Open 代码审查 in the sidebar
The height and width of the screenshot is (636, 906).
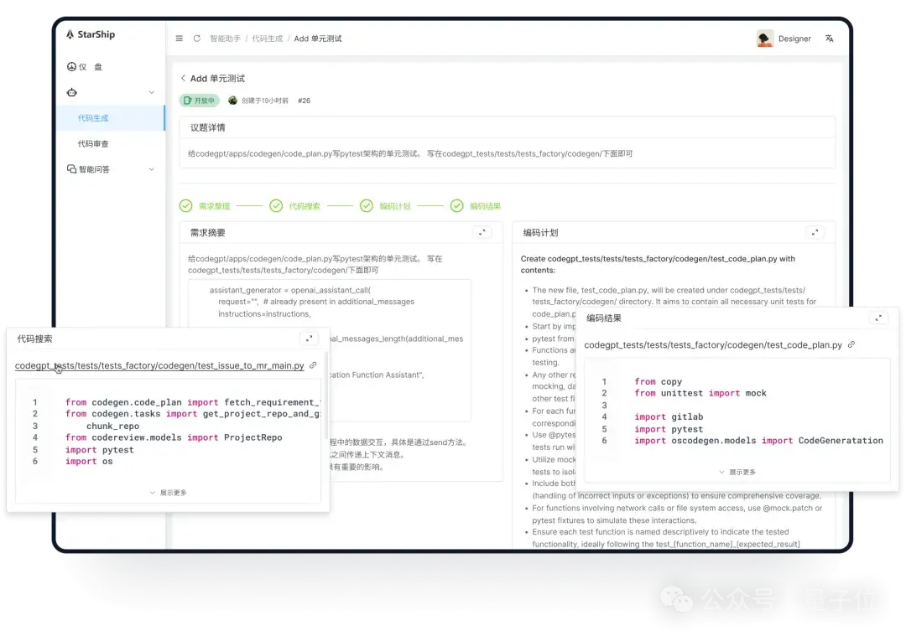(x=93, y=144)
